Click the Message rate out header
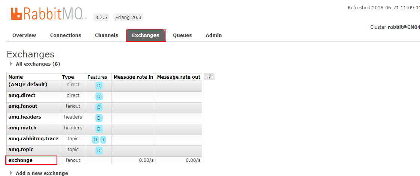 click(179, 77)
